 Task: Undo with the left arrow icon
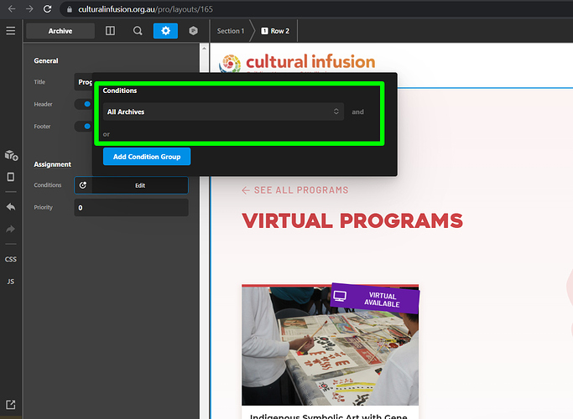(11, 206)
